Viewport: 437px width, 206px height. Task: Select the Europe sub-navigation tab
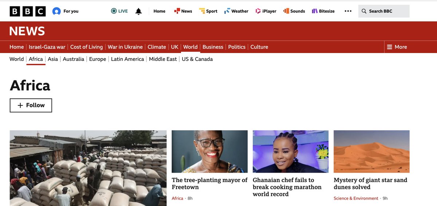pyautogui.click(x=98, y=59)
